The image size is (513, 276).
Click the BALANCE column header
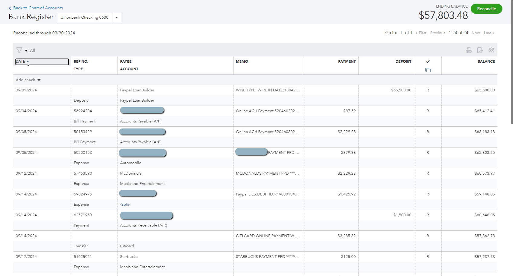[x=486, y=62]
